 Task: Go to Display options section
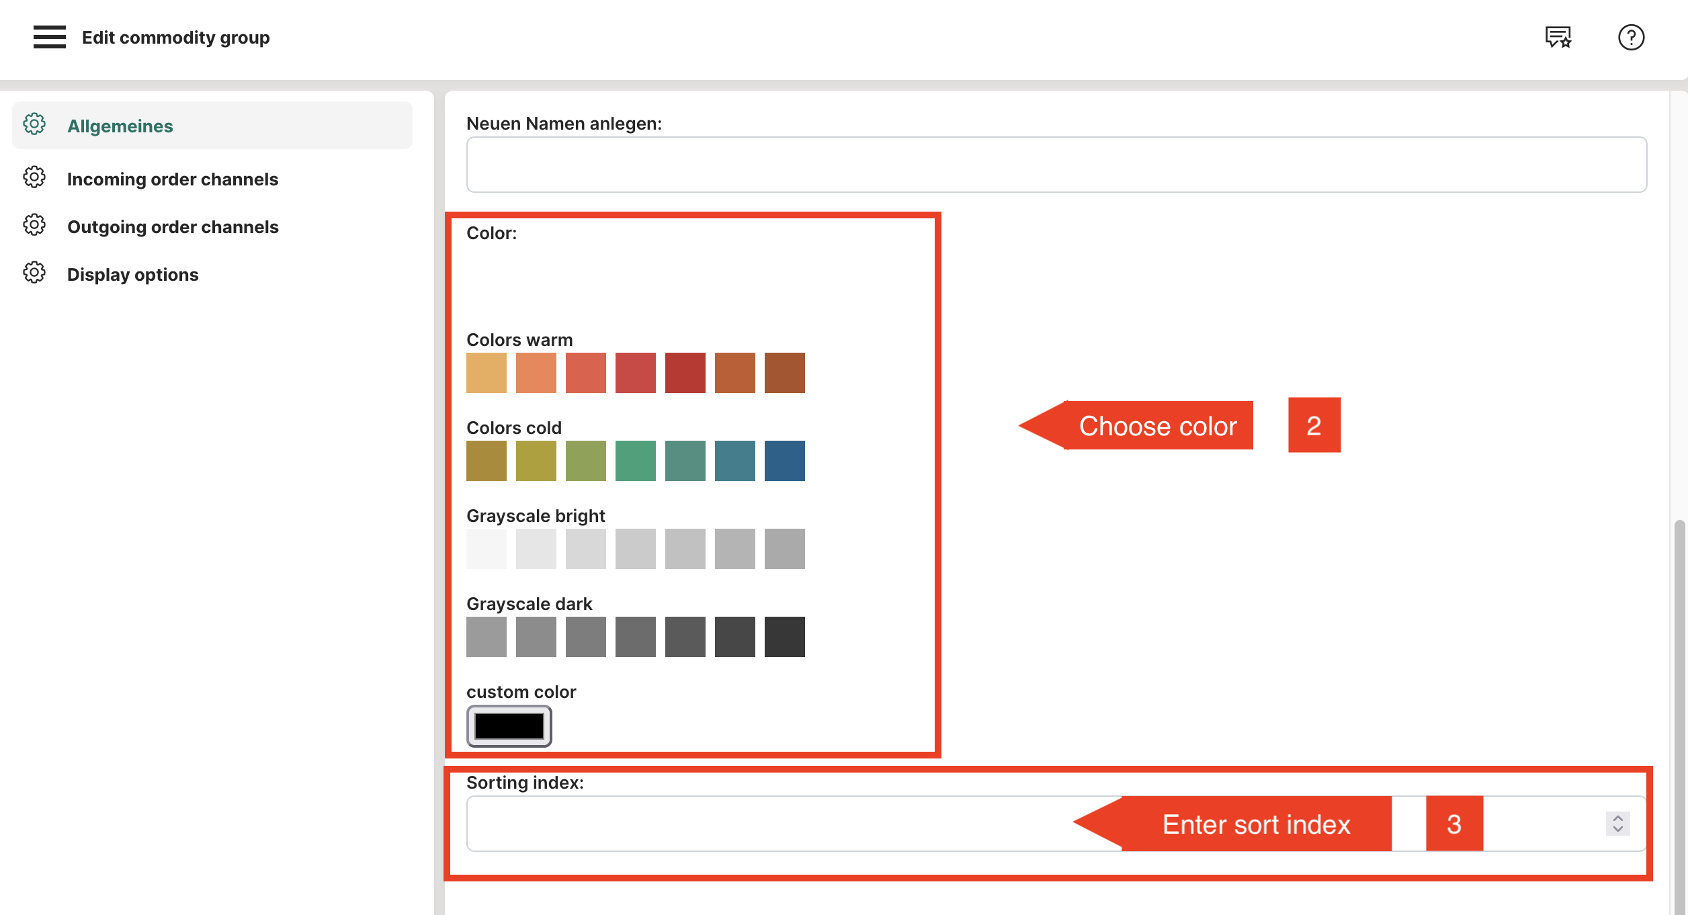(x=133, y=275)
